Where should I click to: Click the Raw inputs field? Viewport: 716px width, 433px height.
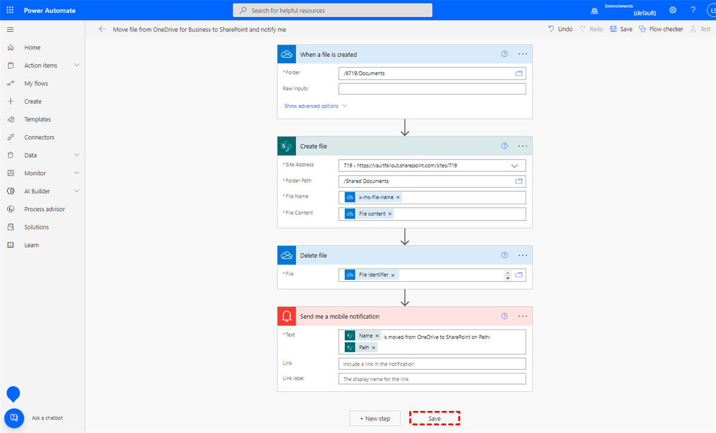(432, 89)
